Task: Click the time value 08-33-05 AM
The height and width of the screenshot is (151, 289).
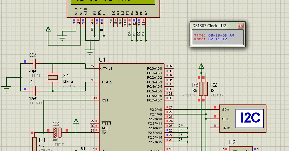Action: click(221, 35)
